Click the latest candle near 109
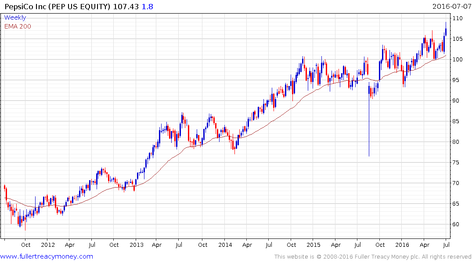Screen dimensions: 472x263 pos(446,29)
